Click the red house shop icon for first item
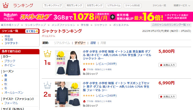The width and height of the screenshot is (193, 110). 84,70
